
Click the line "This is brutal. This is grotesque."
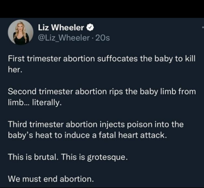click(68, 157)
